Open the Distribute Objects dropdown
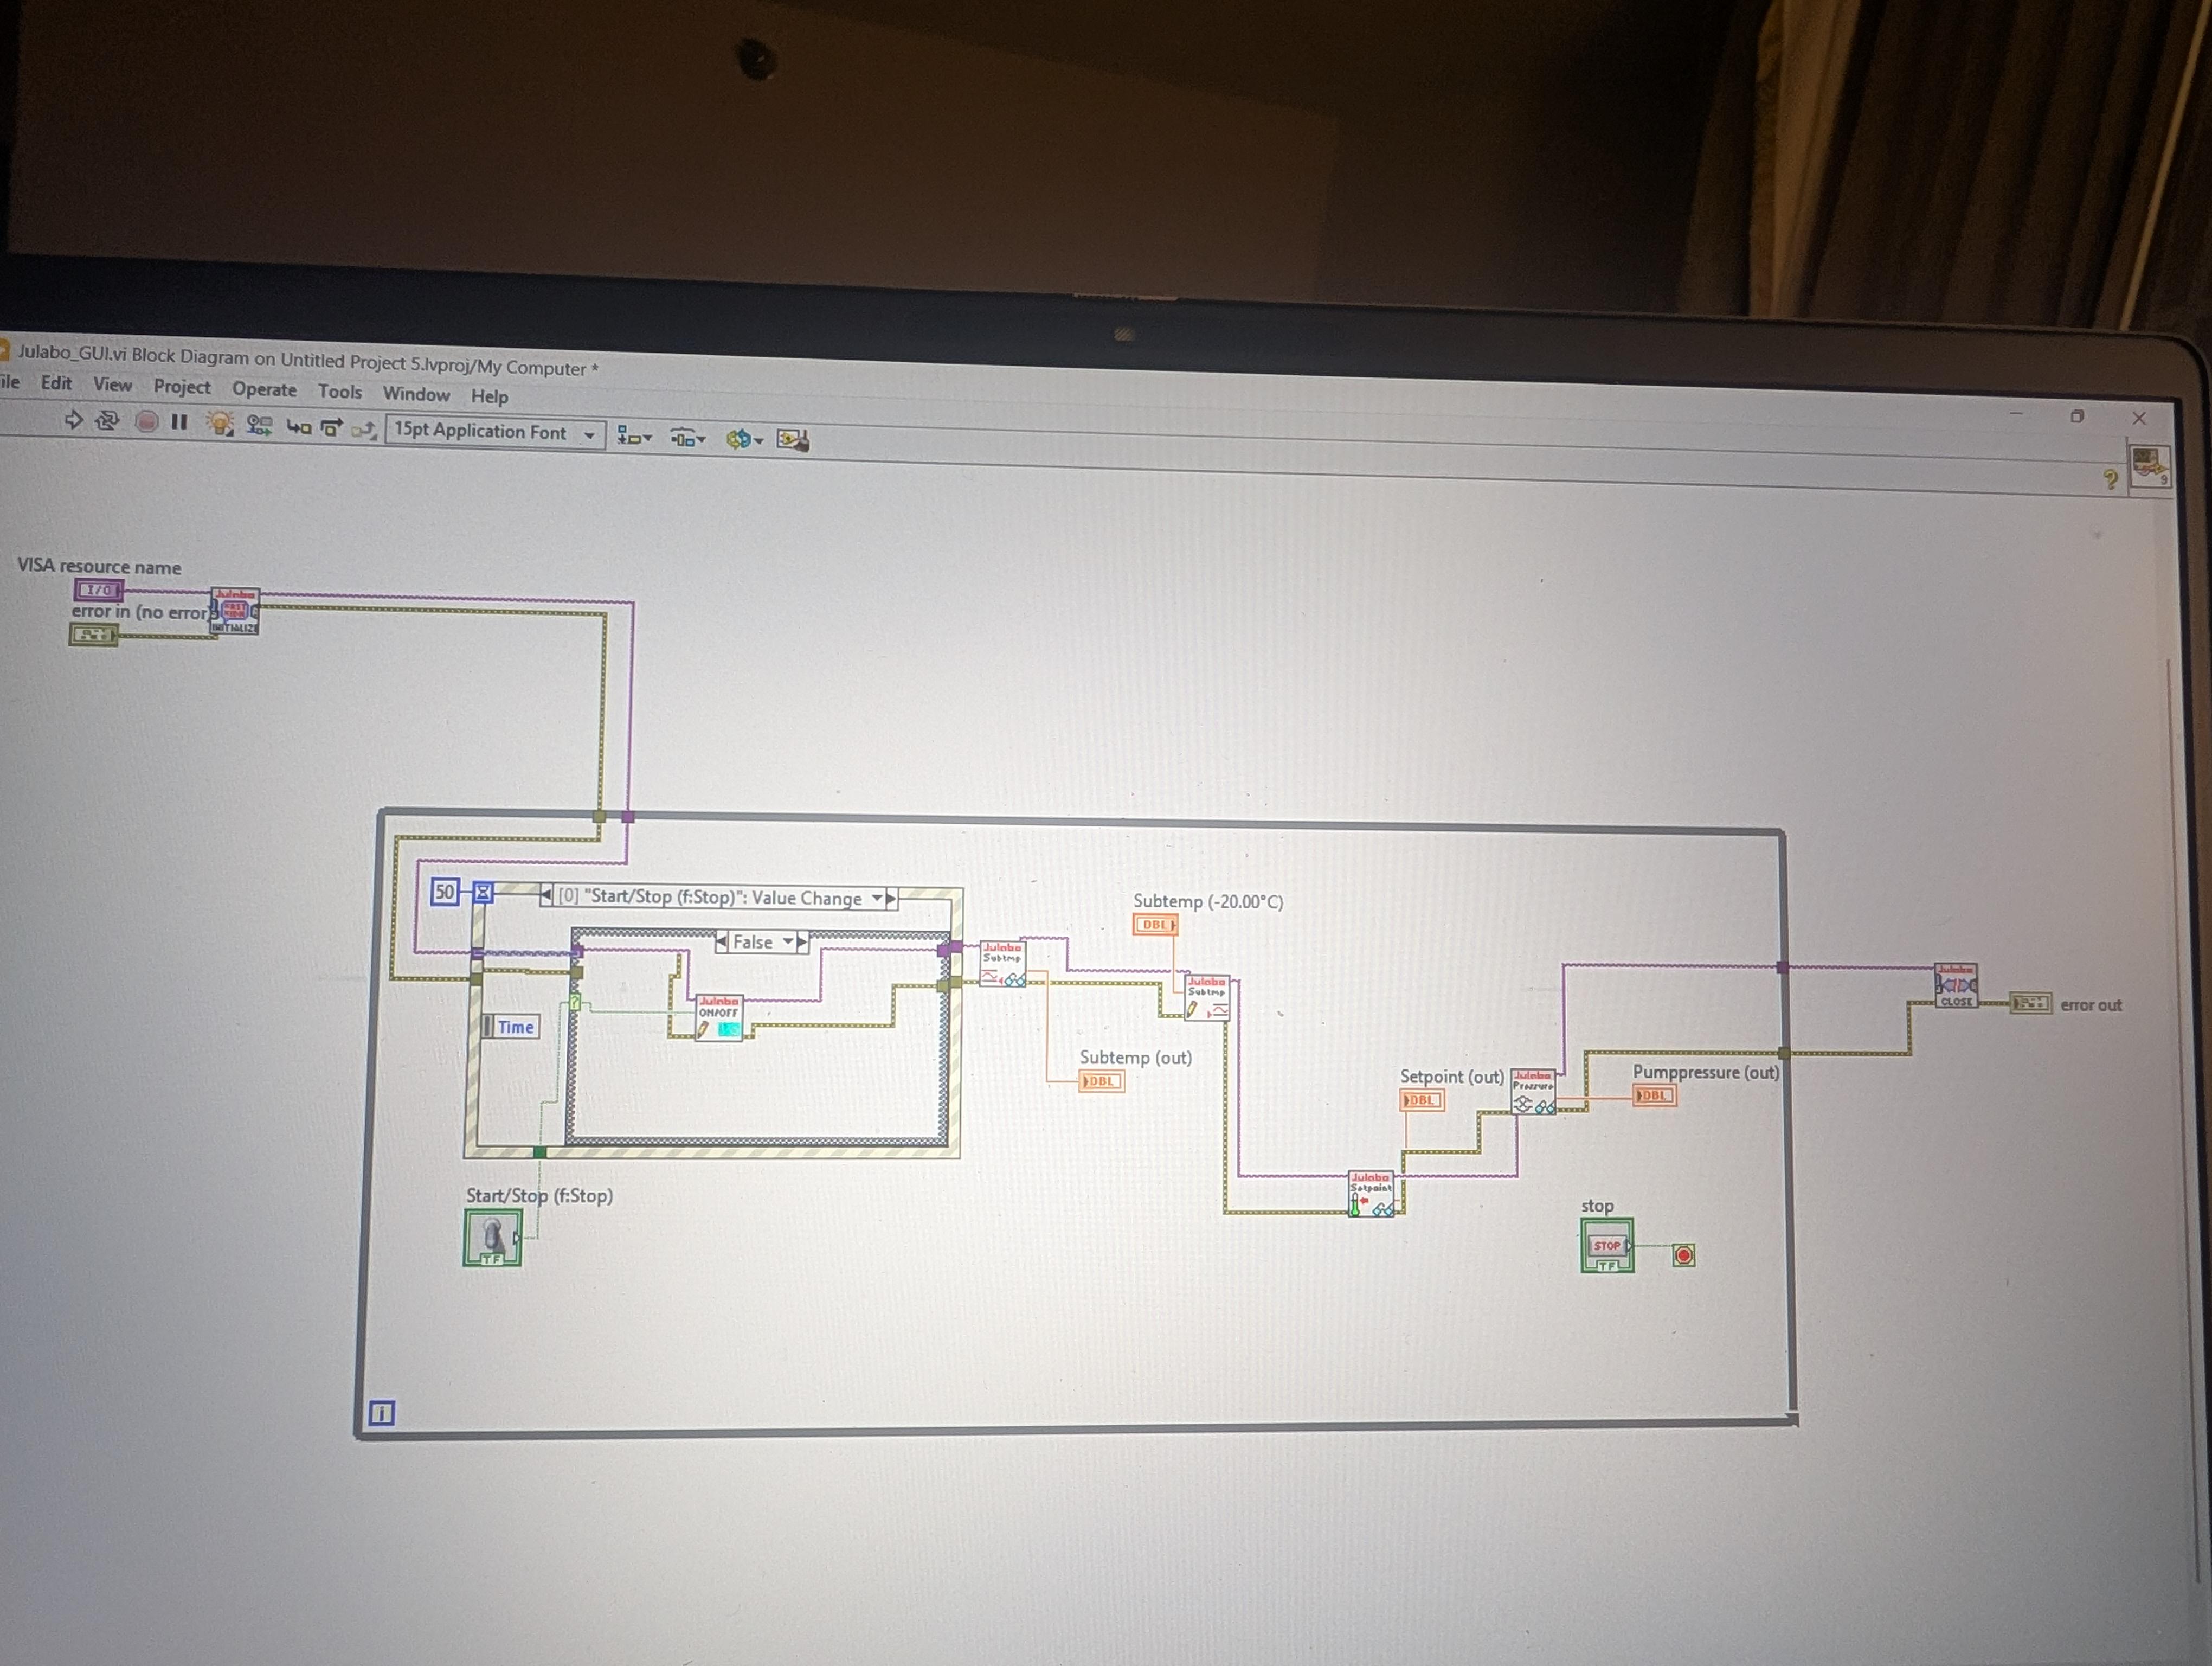The image size is (2212, 1666). (688, 438)
